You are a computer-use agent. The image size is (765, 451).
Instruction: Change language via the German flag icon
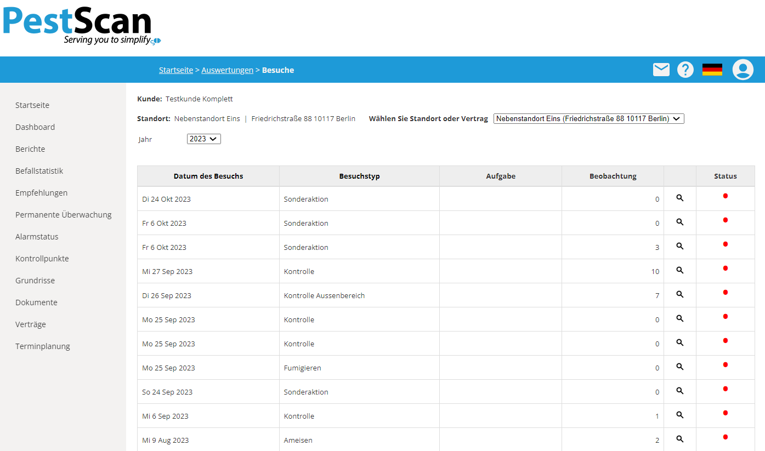click(712, 70)
